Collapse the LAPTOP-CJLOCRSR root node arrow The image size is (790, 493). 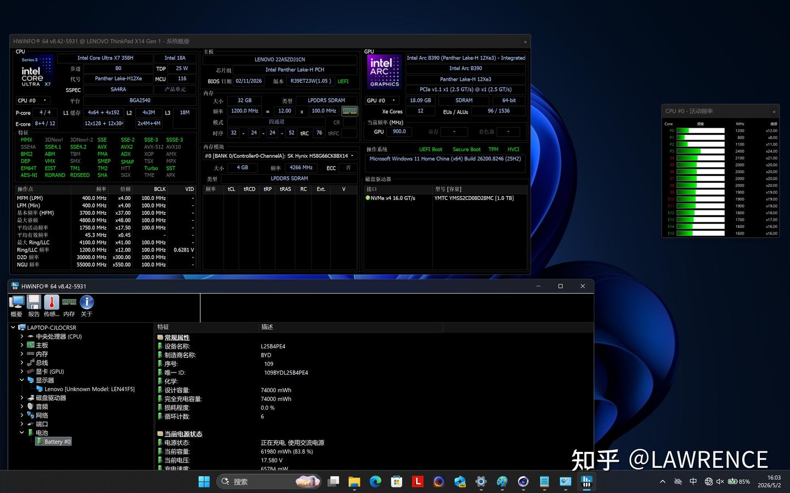tap(13, 328)
